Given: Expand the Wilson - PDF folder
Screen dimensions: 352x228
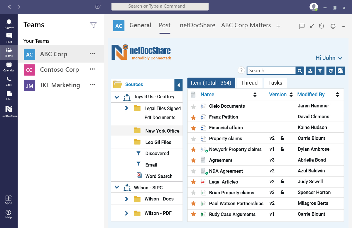Looking at the screenshot, I should click(x=126, y=213).
